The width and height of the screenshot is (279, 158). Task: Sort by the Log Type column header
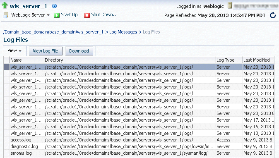tap(229, 60)
